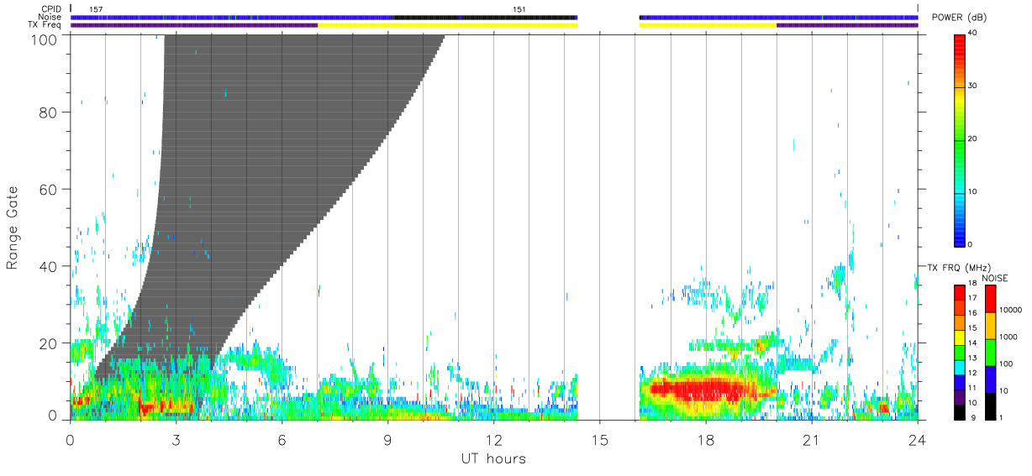
Task: Click y-axis tick label '100'
Action: (46, 39)
